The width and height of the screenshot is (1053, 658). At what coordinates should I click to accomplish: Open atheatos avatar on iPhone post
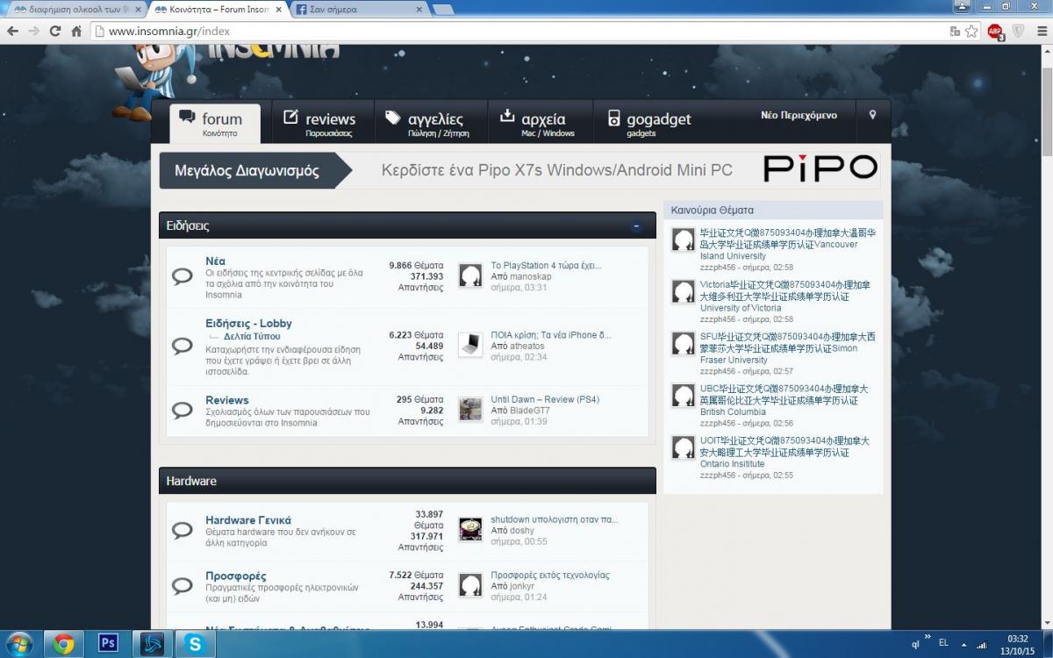[470, 345]
